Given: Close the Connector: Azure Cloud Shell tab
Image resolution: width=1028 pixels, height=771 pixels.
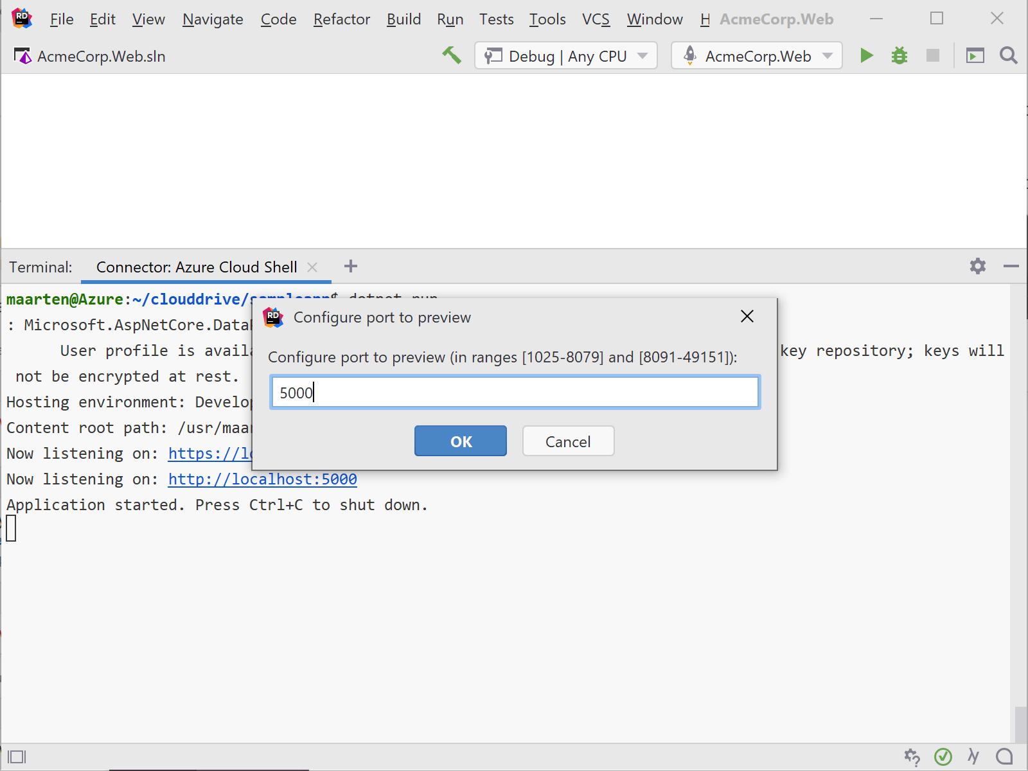Looking at the screenshot, I should (x=313, y=267).
